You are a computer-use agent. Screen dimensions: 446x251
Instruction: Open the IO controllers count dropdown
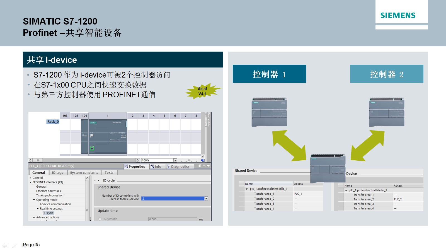206,199
